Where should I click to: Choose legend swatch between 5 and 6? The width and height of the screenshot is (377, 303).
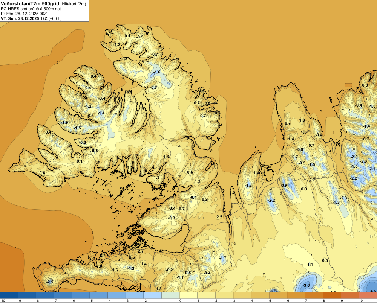click(278, 295)
